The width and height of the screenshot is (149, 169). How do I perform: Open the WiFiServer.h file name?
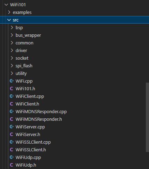pyautogui.click(x=28, y=134)
